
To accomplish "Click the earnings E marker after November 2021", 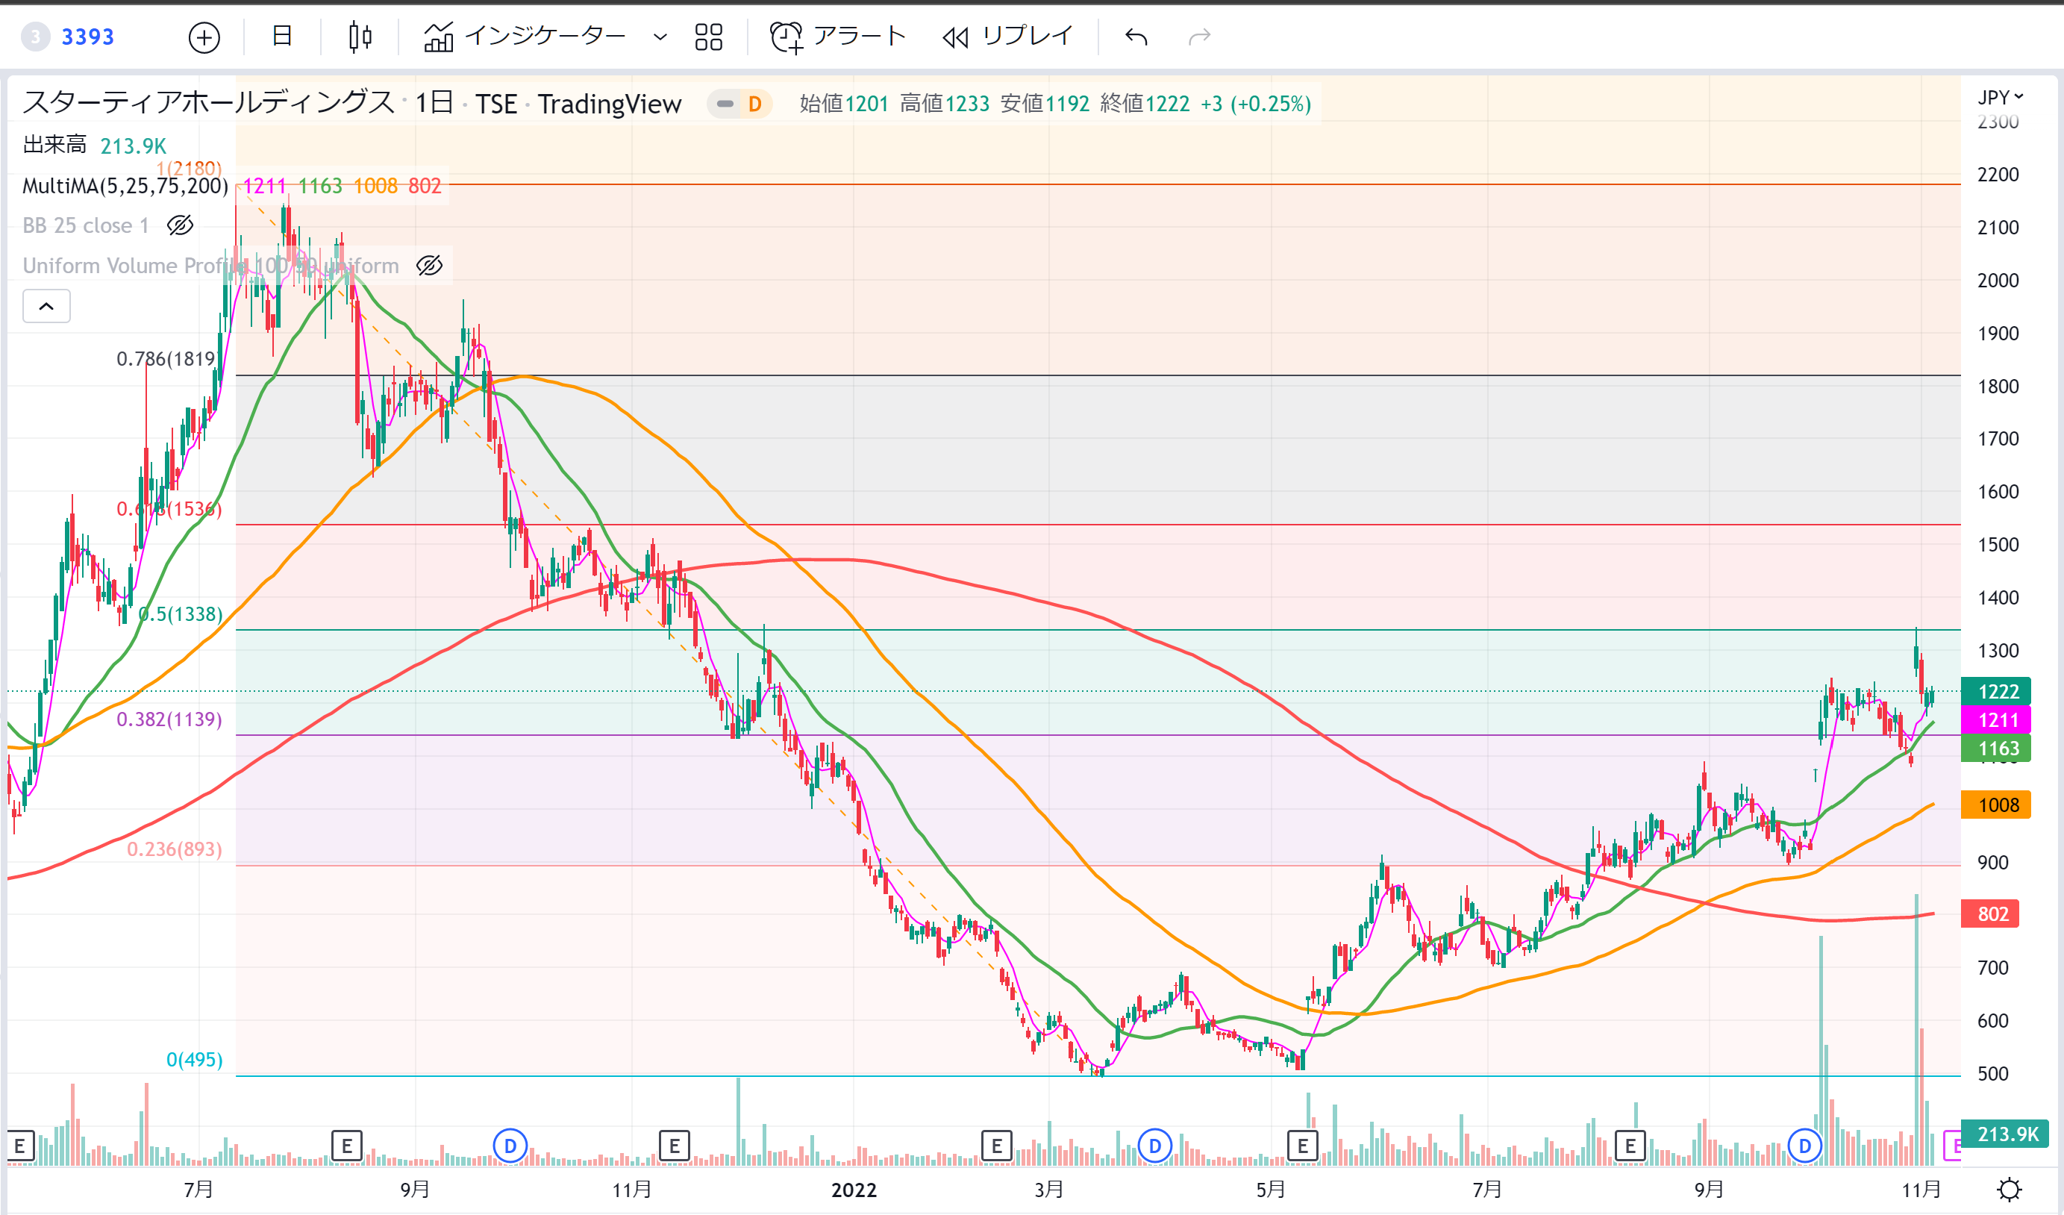I will tap(674, 1146).
